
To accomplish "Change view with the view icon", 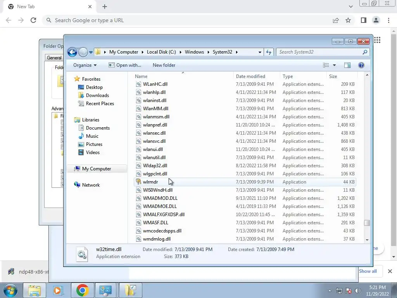I will tap(326, 65).
